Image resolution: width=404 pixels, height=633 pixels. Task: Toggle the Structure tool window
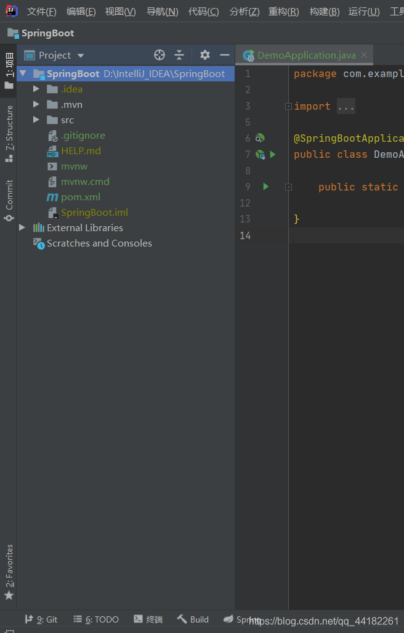point(9,134)
